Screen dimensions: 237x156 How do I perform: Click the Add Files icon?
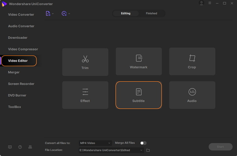48,13
